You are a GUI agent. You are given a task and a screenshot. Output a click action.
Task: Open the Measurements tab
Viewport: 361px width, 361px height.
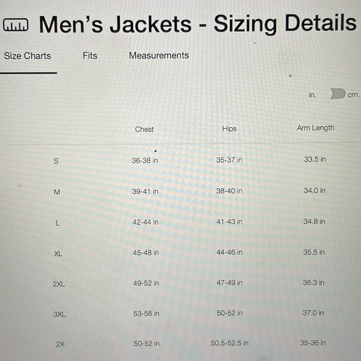click(x=159, y=56)
